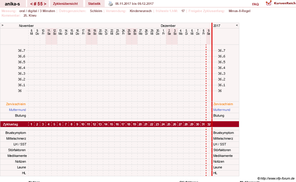This screenshot has height=182, width=296.
Task: Click the arrow left of November
Action: point(2,25)
